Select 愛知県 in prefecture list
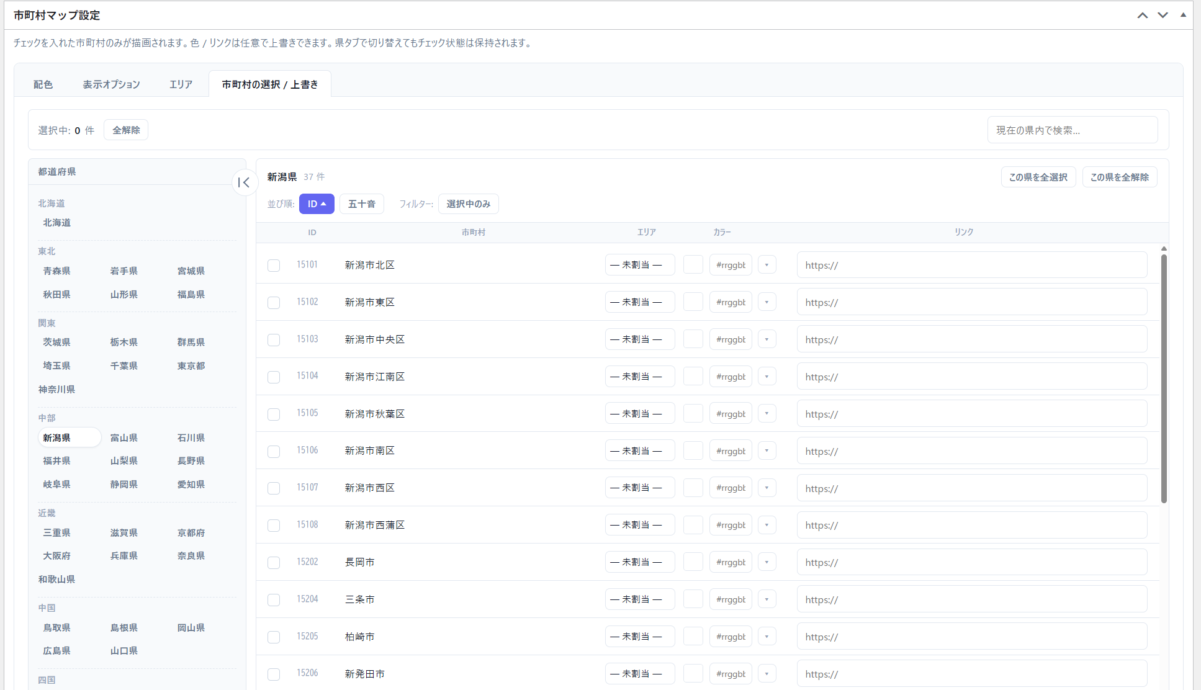 [191, 485]
